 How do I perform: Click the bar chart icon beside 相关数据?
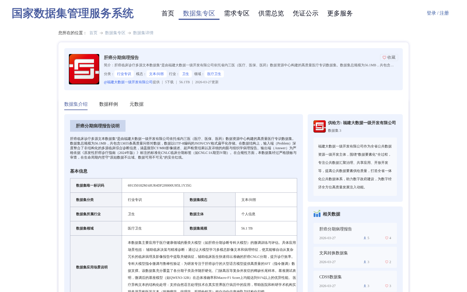[x=317, y=214]
